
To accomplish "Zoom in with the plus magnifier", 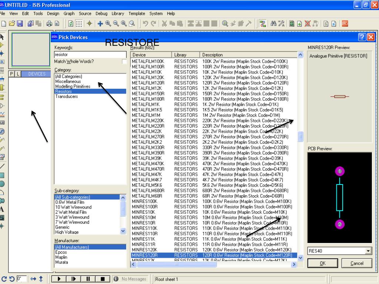I will (108, 23).
